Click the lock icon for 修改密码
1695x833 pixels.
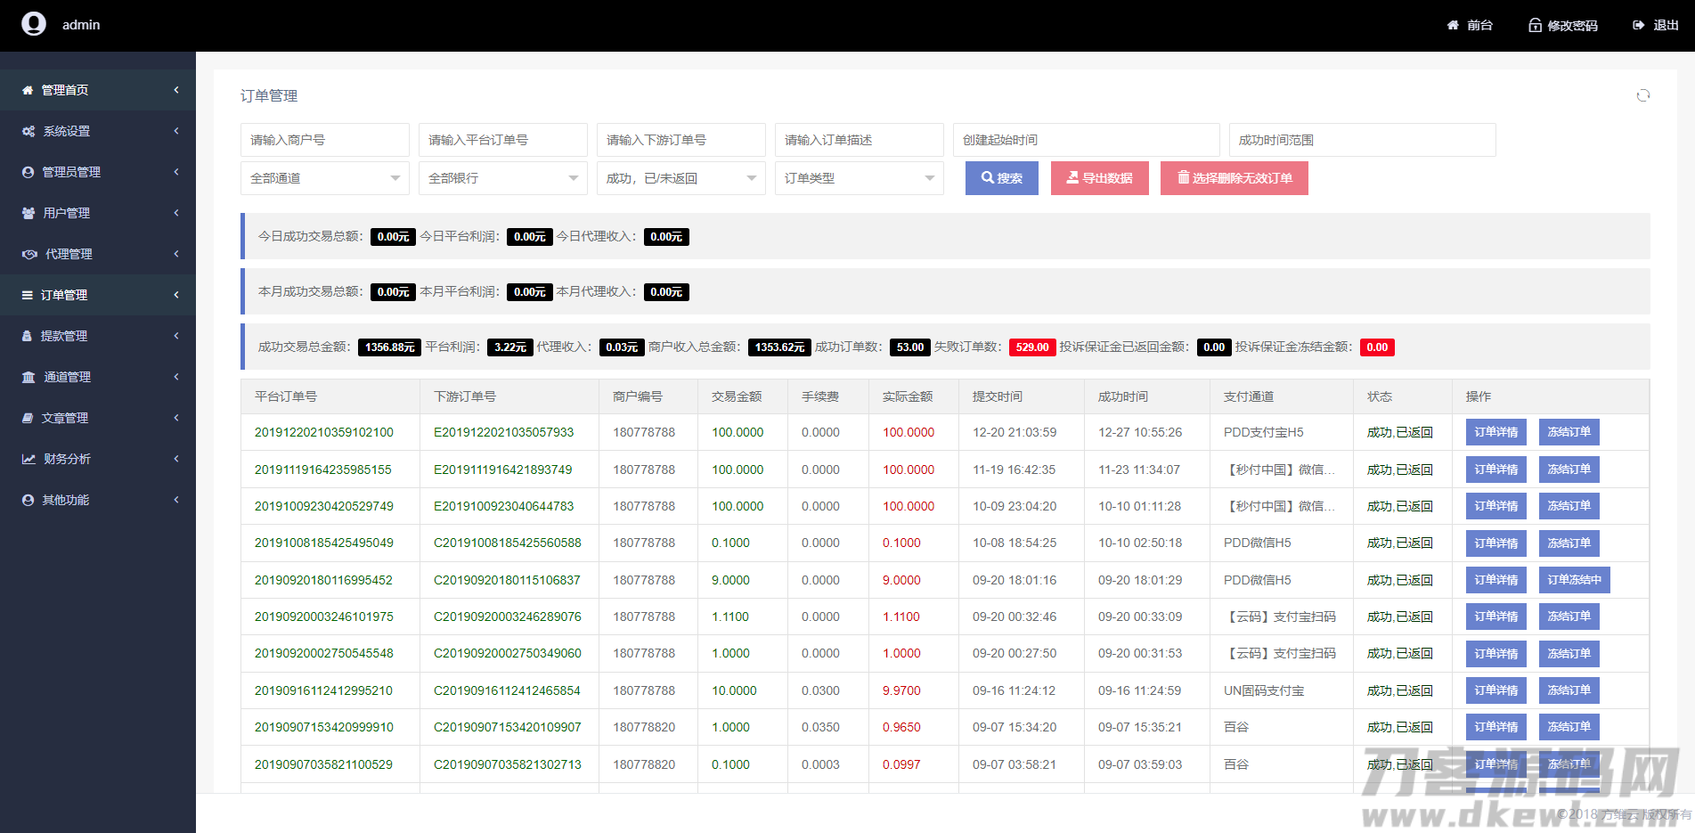tap(1535, 25)
